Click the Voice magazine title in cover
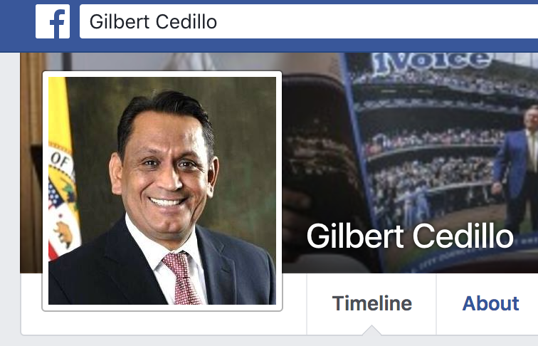This screenshot has width=538, height=346. tap(433, 62)
